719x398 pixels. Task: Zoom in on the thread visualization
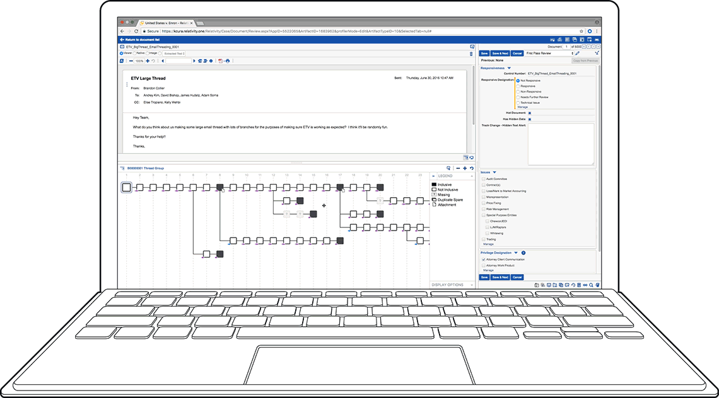click(x=465, y=168)
